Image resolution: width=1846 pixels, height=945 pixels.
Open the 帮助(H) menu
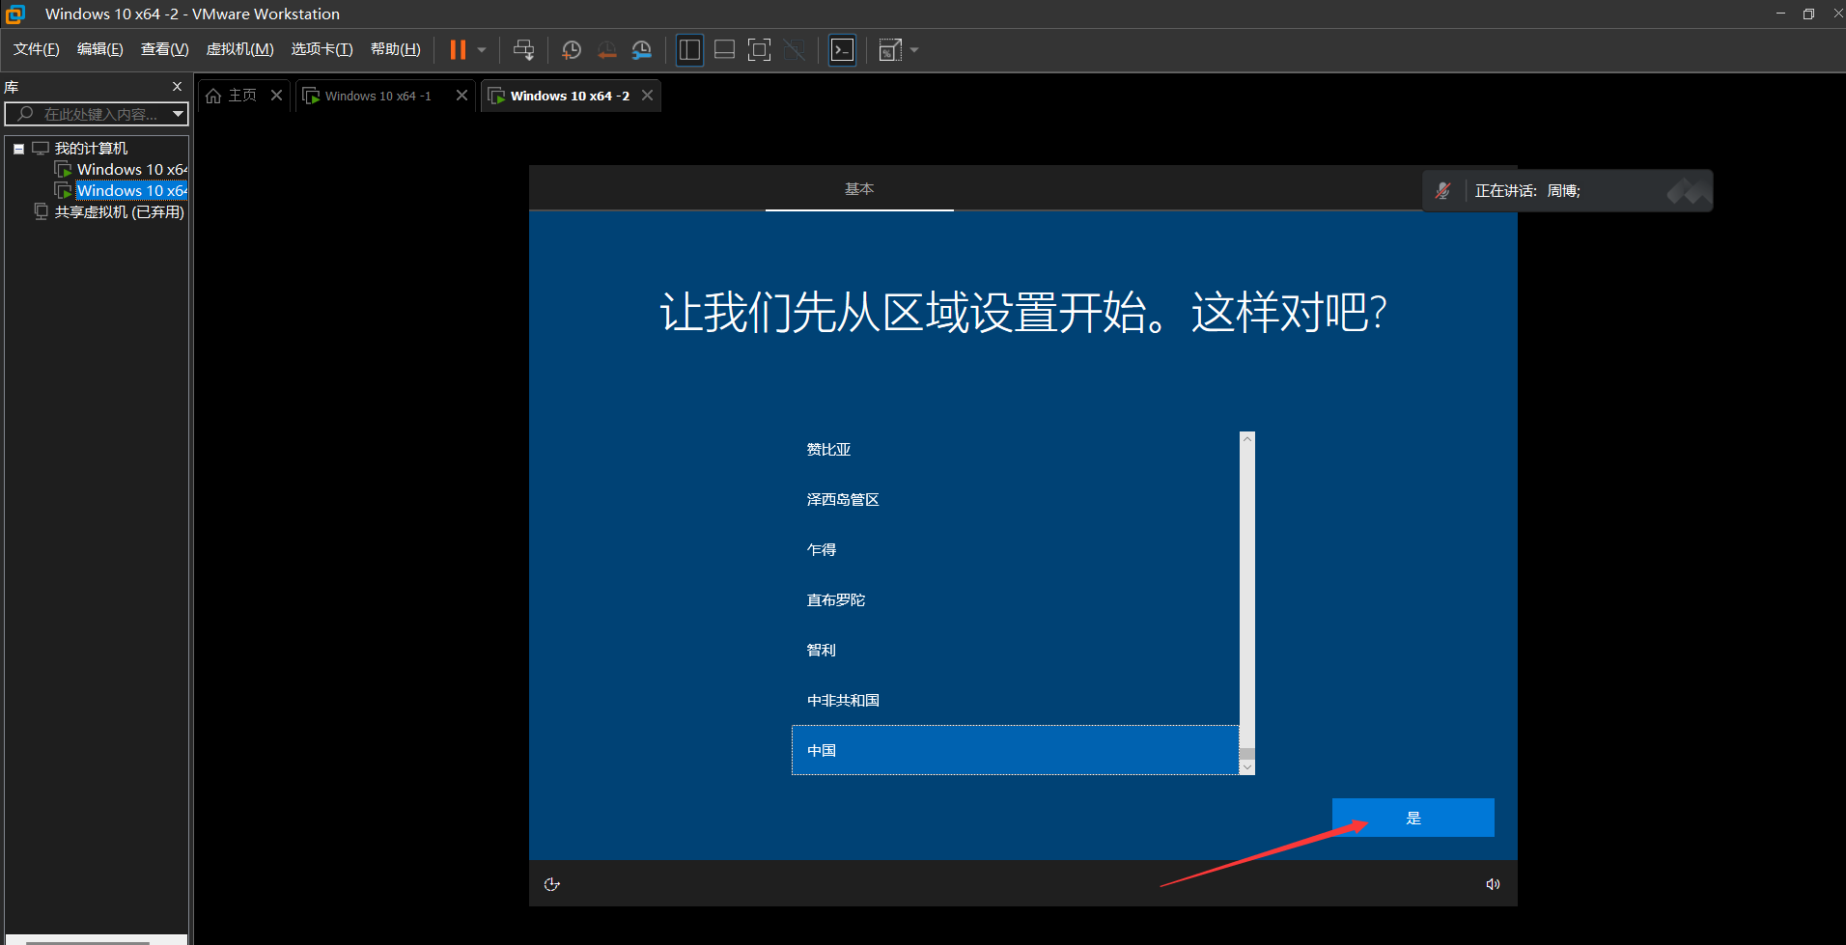(396, 49)
